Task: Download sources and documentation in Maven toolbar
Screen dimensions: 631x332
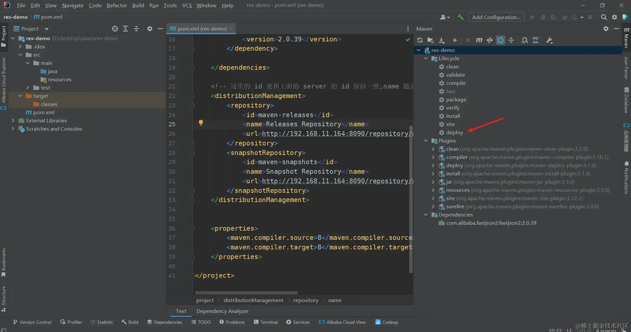Action: pos(442,40)
